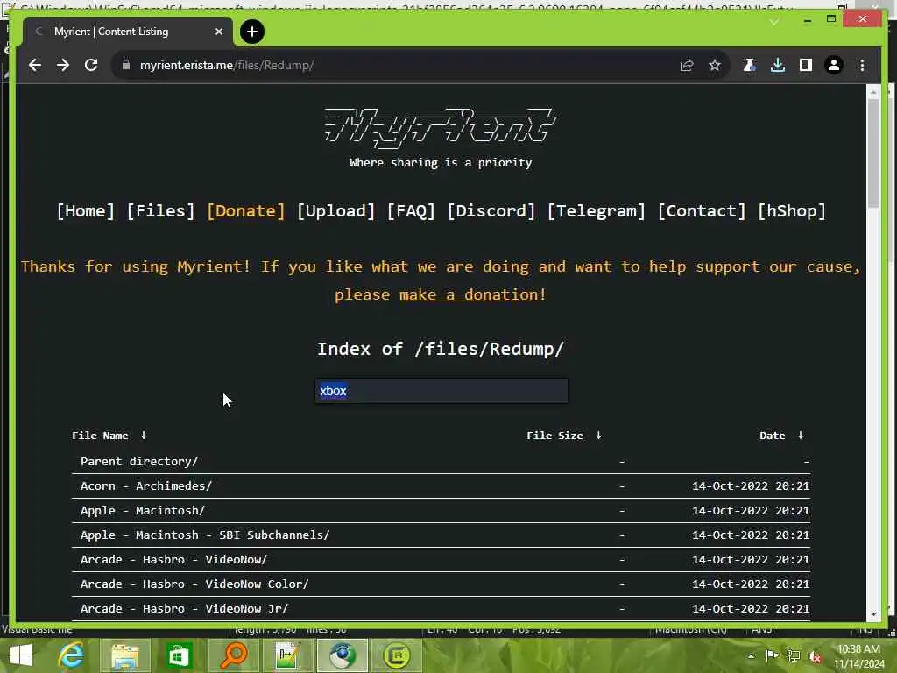Open Apple - Macintosh - SBI Subchannels/ folder
The width and height of the screenshot is (897, 673).
click(205, 535)
